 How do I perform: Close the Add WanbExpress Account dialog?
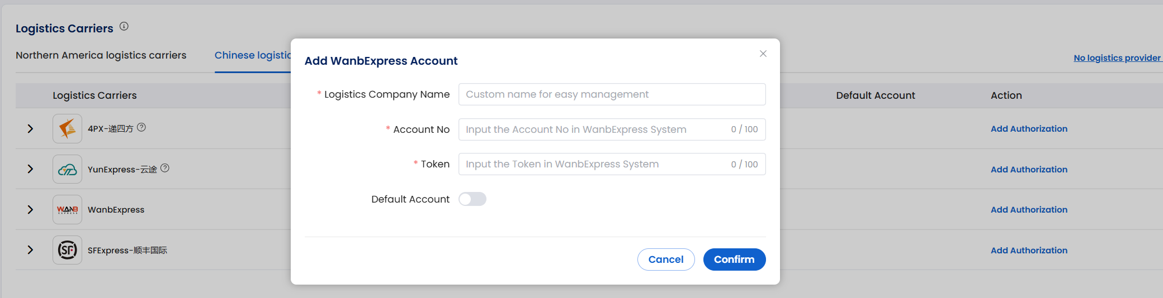(x=763, y=54)
